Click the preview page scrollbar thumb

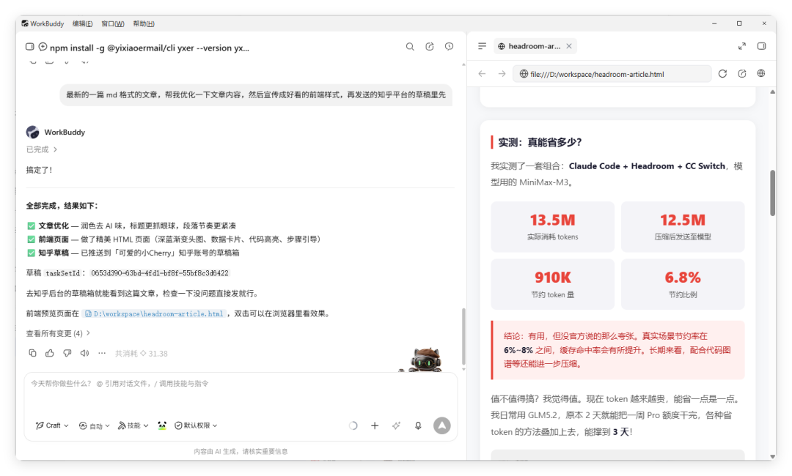(772, 193)
